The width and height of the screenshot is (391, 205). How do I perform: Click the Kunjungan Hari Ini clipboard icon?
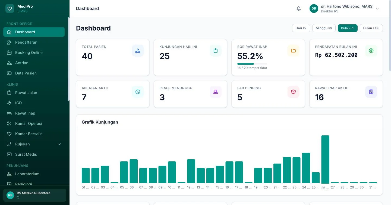(x=216, y=51)
